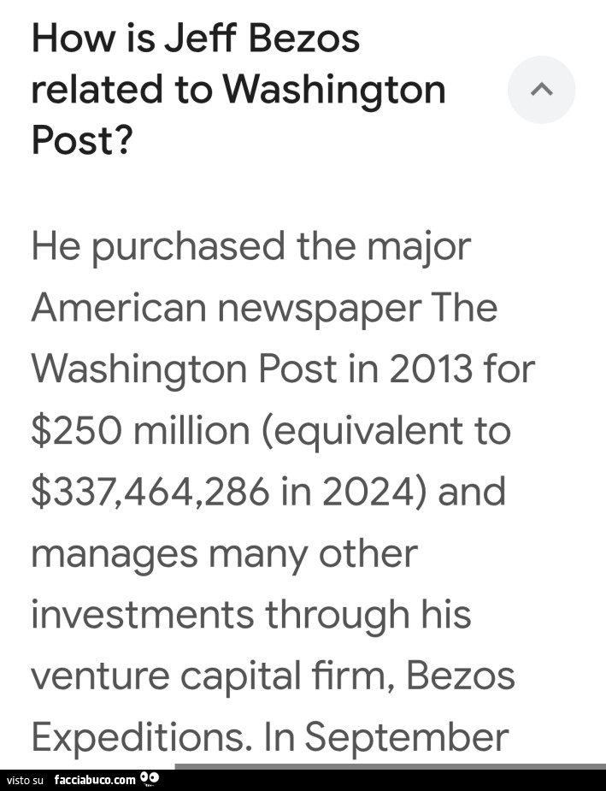This screenshot has width=606, height=791.
Task: Click the text "American newspaper The"
Action: (263, 308)
